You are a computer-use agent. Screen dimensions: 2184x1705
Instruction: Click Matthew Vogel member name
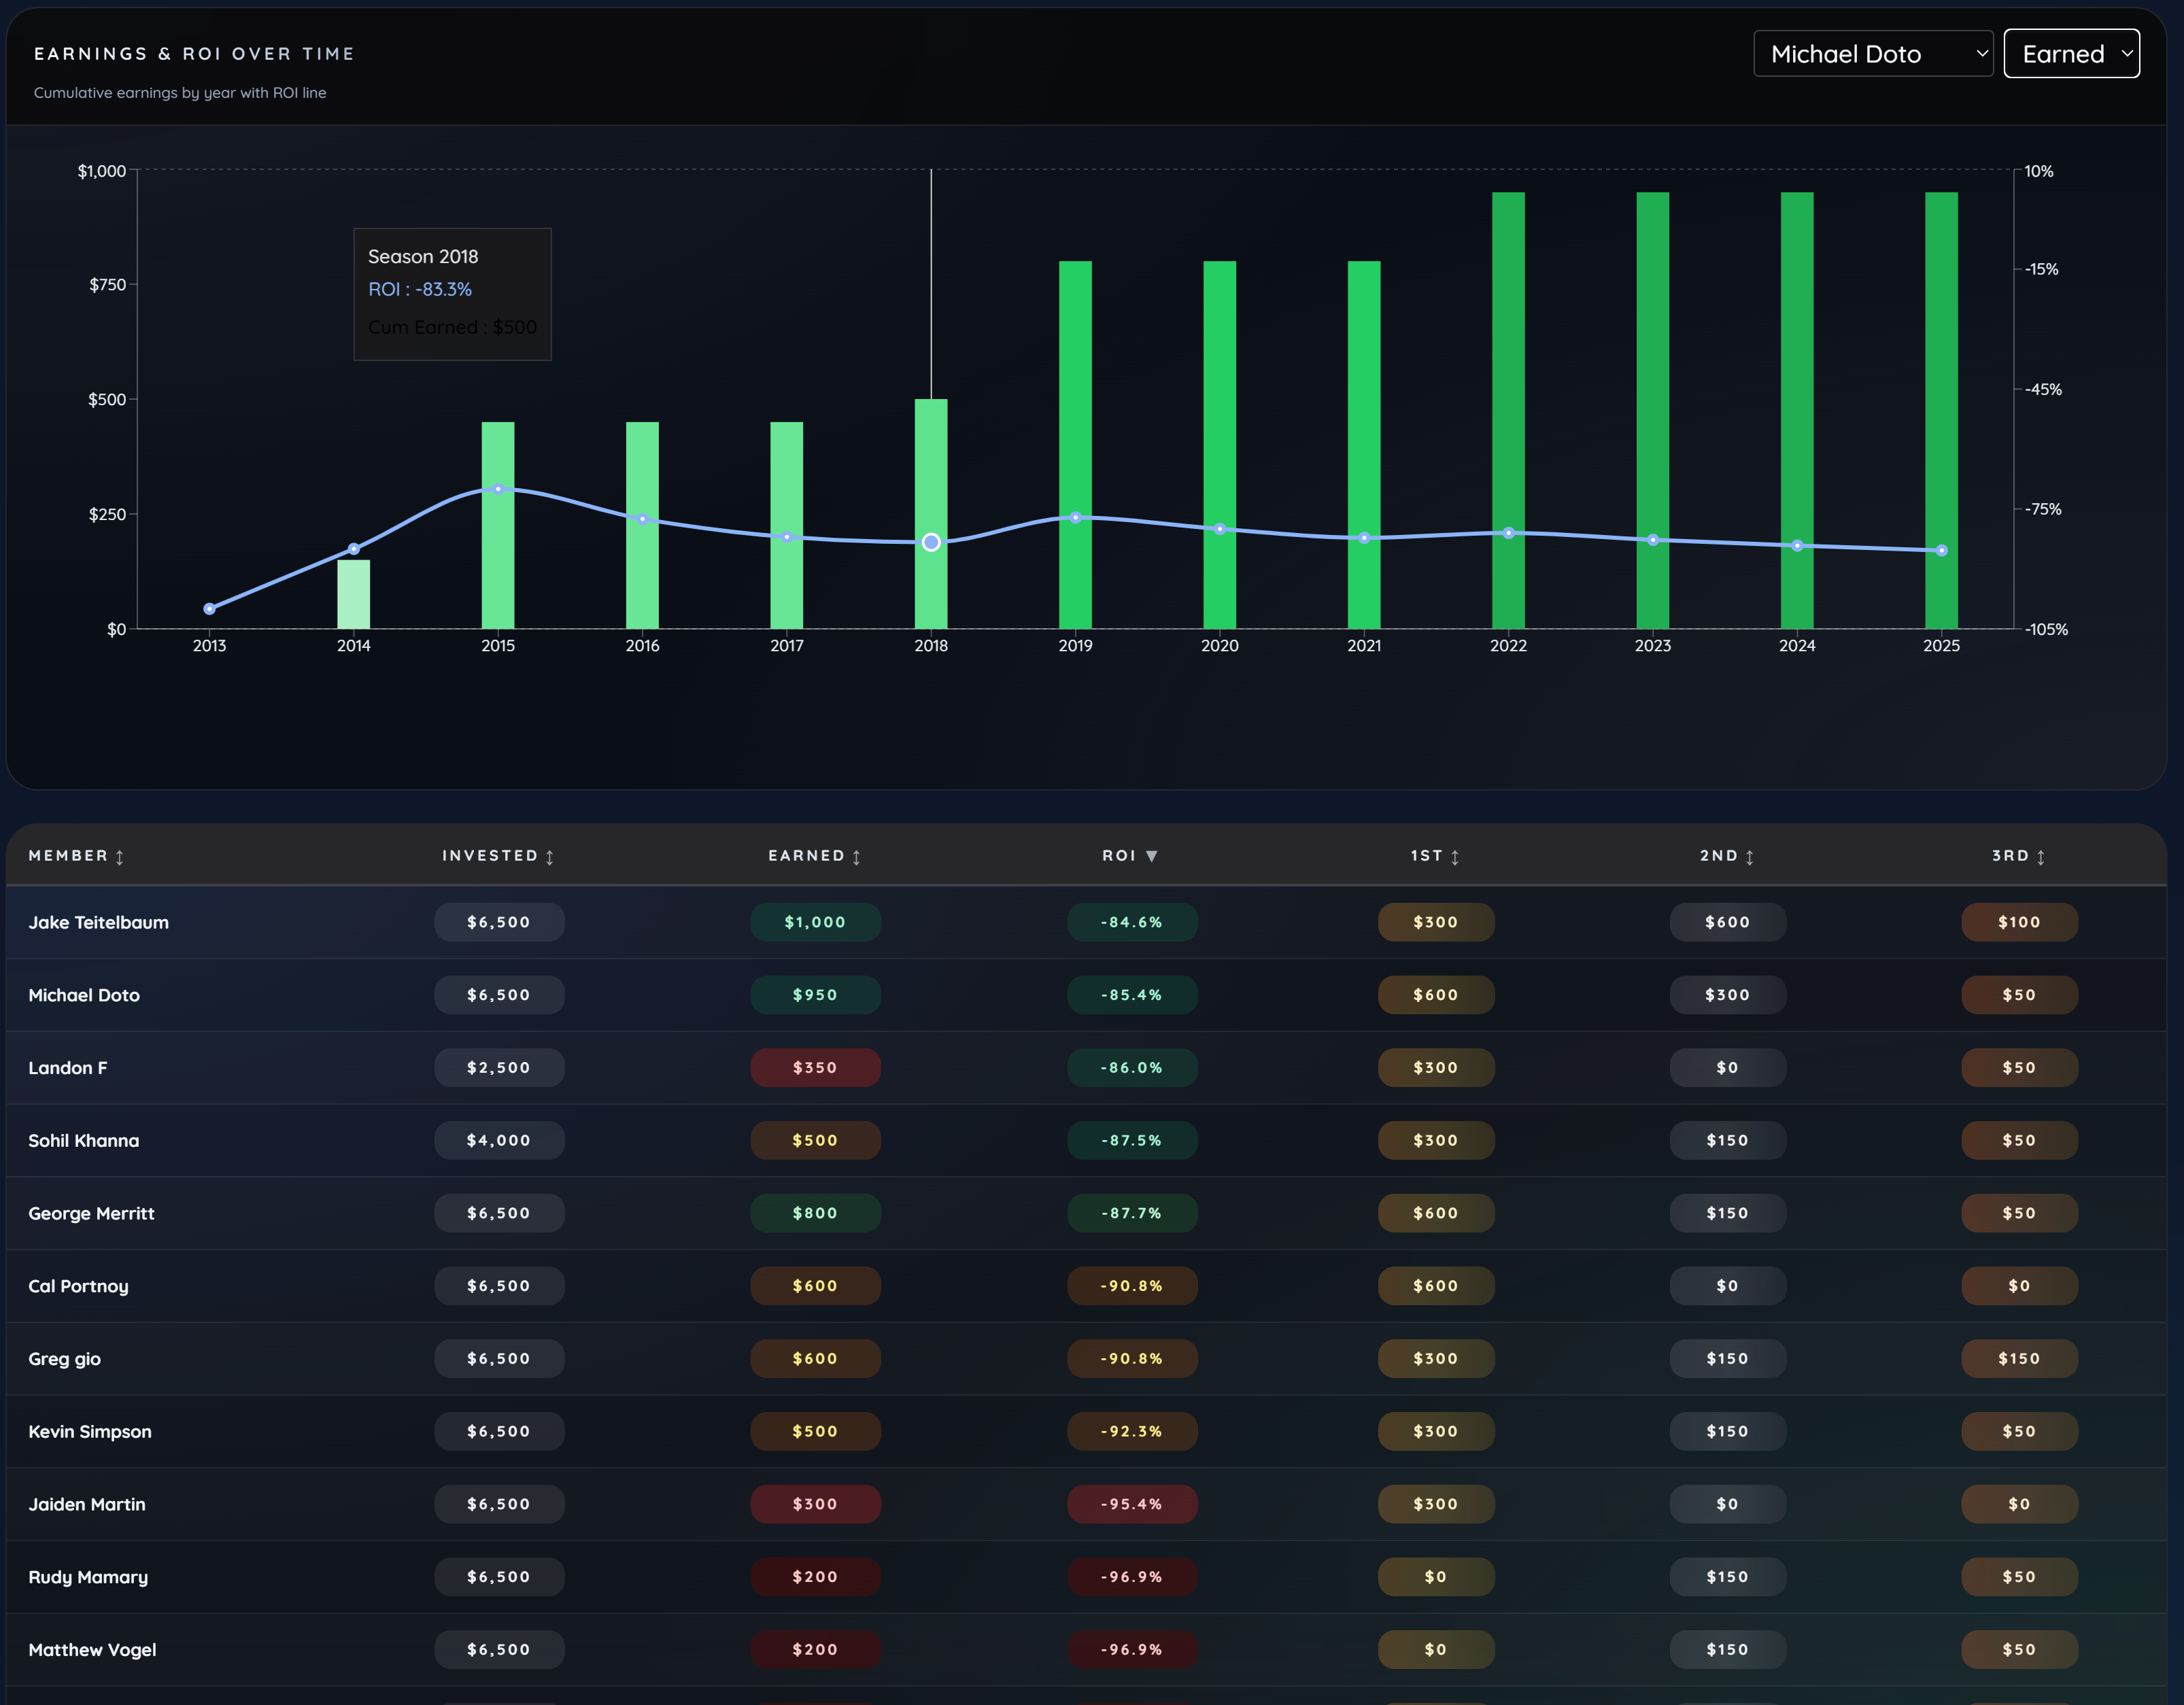click(92, 1650)
